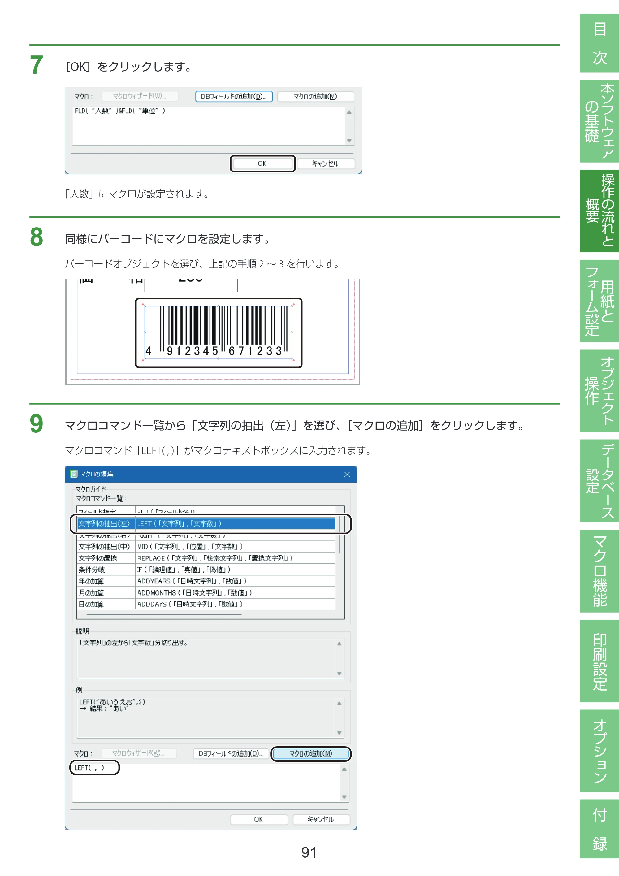The height and width of the screenshot is (876, 619).
Task: Open the データベース設定 side tab
Action: pos(599,481)
